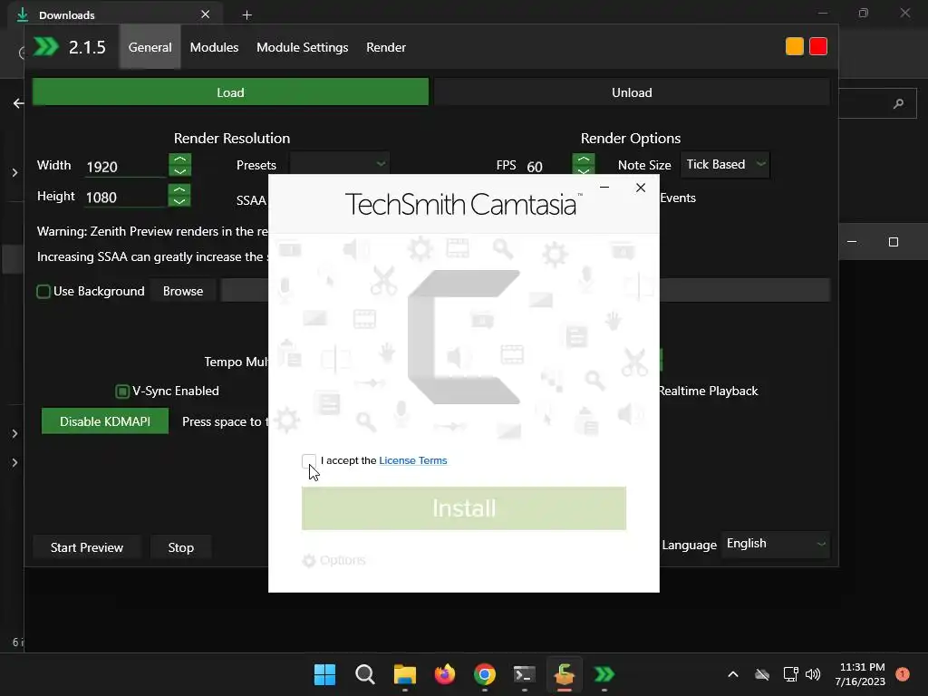Click the Start Preview button
Viewport: 928px width, 696px height.
tap(86, 547)
